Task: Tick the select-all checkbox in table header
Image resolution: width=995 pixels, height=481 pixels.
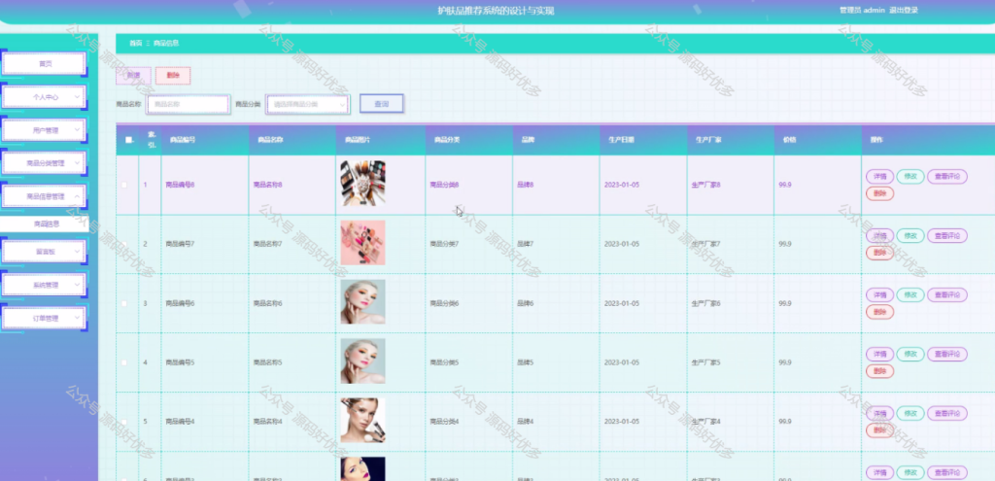Action: pyautogui.click(x=129, y=140)
